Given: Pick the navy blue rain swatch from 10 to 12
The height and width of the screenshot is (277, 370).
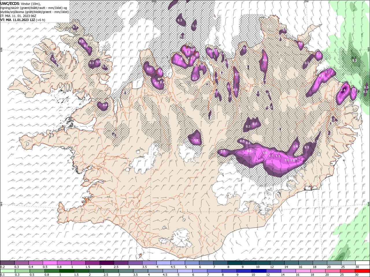Looking at the screenshot, I should coord(258,271).
